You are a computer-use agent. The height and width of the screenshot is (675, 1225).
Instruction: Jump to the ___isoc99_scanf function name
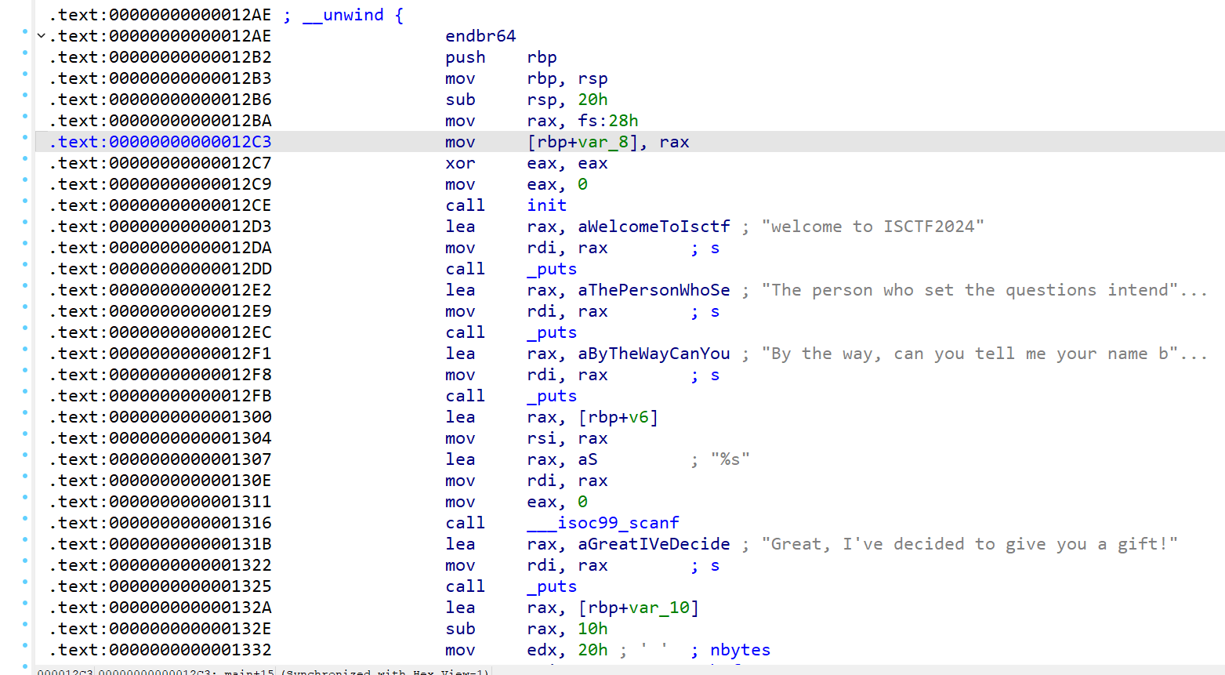click(603, 523)
